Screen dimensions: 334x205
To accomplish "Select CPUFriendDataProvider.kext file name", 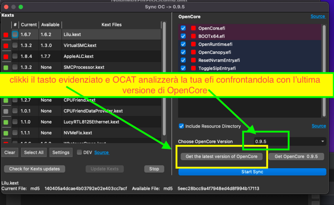I will click(x=93, y=111).
